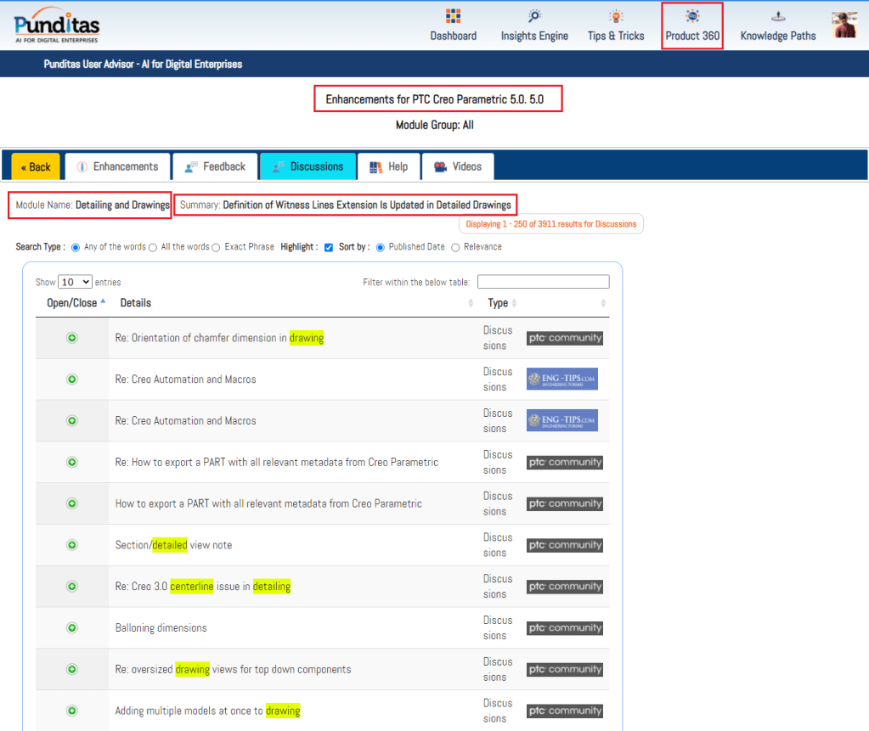
Task: Open the Product 360 icon
Action: (692, 17)
